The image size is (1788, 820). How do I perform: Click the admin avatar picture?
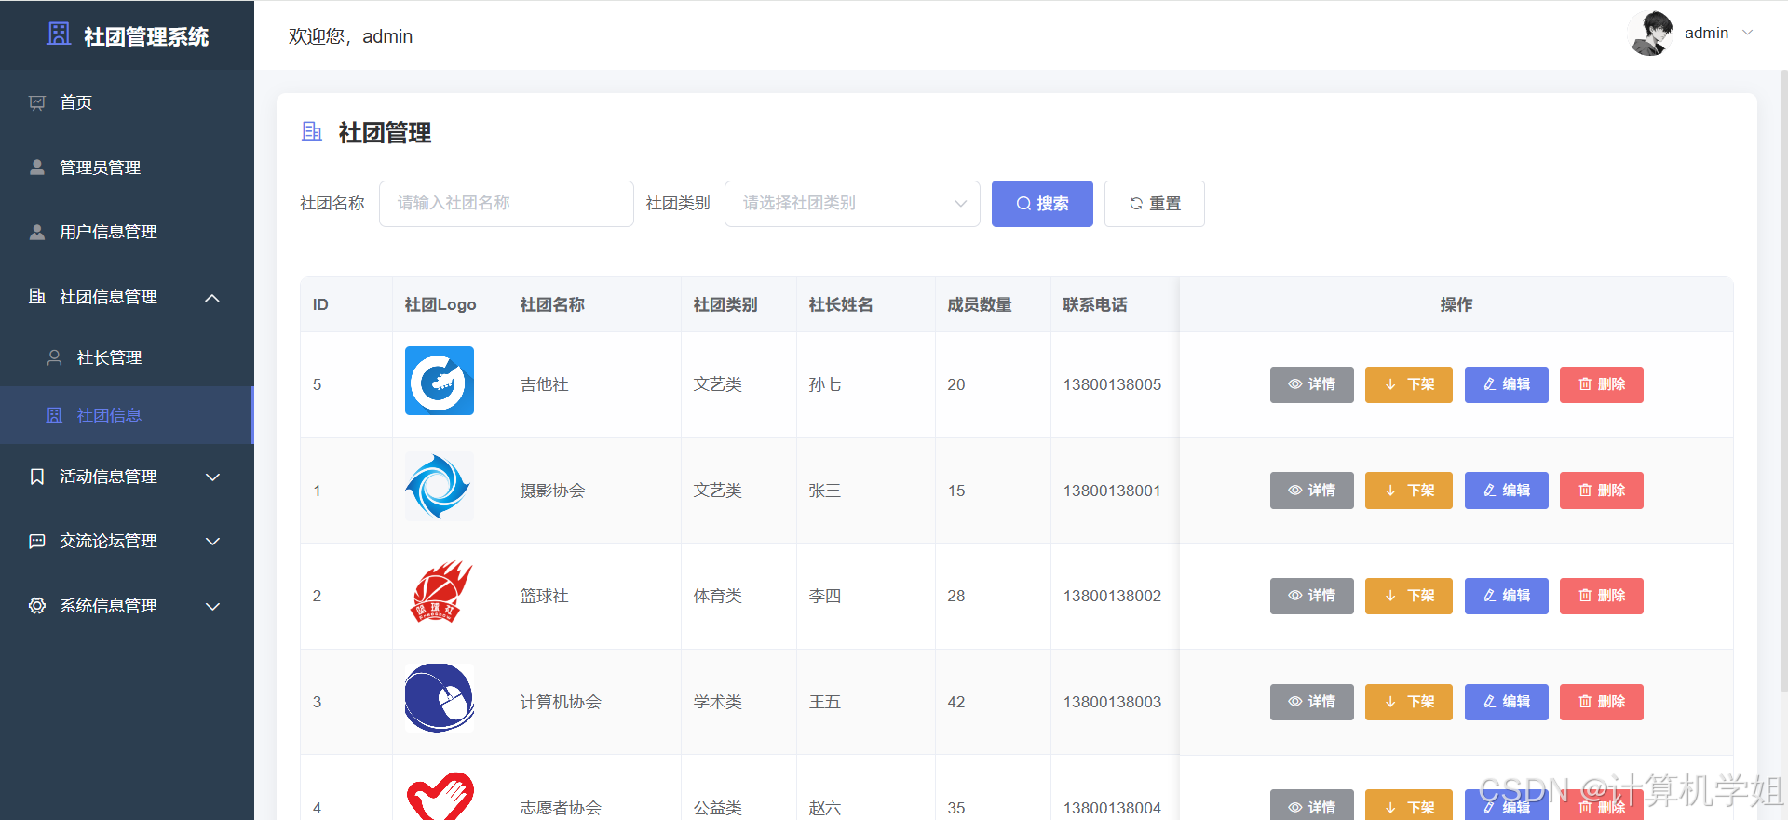(x=1651, y=34)
